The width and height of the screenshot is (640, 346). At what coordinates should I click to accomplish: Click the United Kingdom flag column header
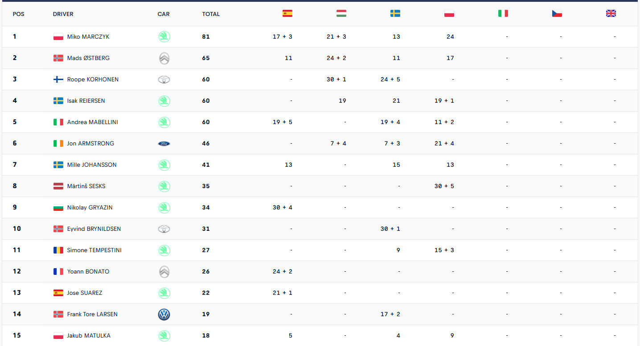tap(611, 14)
